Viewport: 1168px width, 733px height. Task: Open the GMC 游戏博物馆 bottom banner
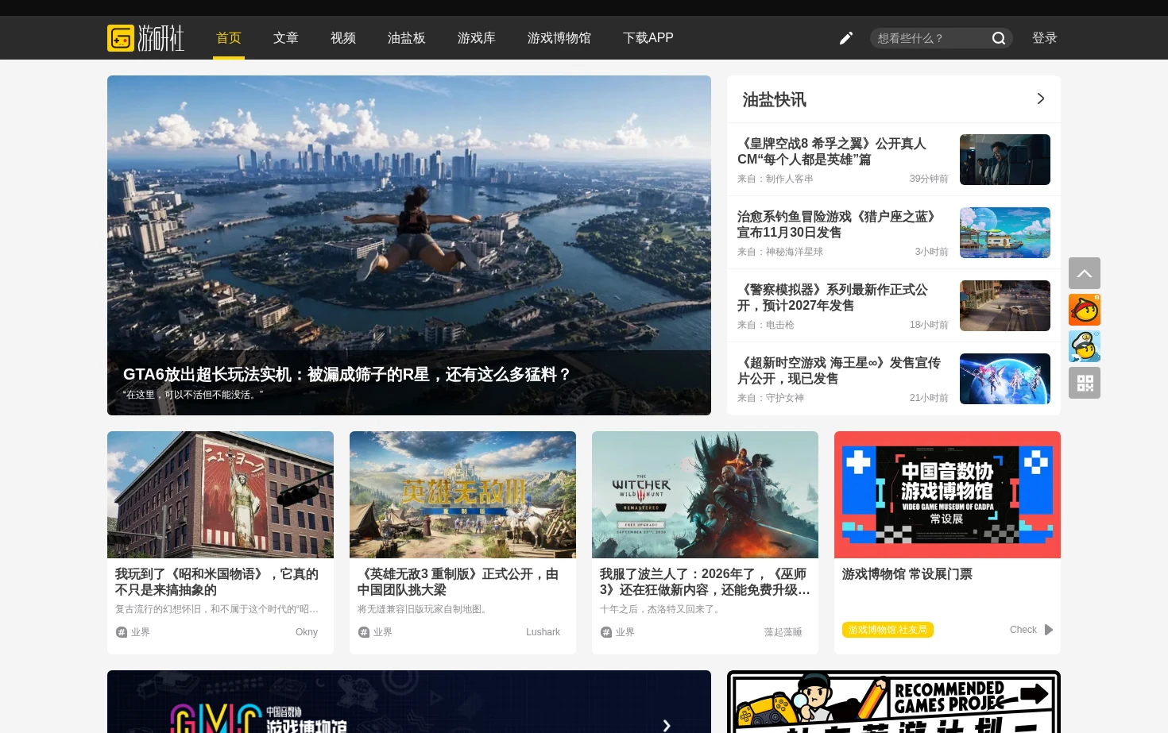pyautogui.click(x=409, y=702)
